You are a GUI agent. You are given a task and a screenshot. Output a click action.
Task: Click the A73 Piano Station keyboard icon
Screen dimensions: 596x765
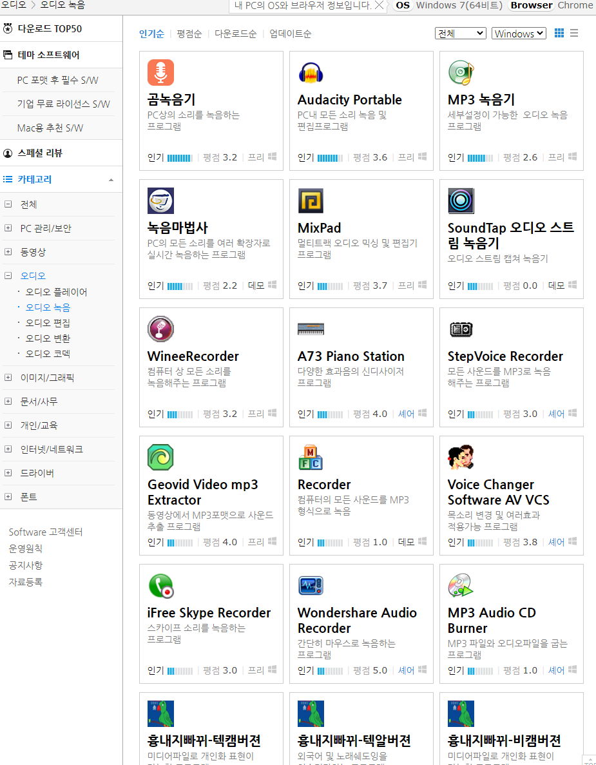311,329
